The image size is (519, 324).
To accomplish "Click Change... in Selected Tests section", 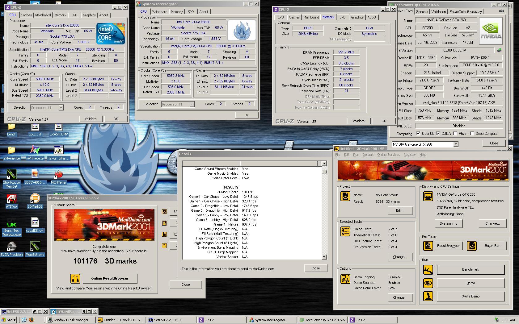I will [400, 257].
